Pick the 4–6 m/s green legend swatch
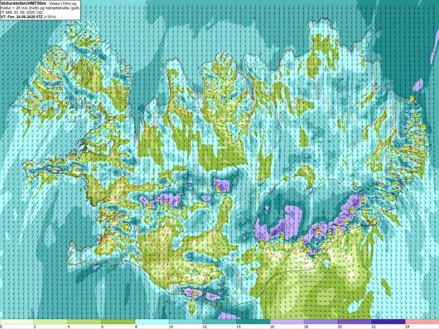This screenshot has height=329, width=439. (x=84, y=322)
